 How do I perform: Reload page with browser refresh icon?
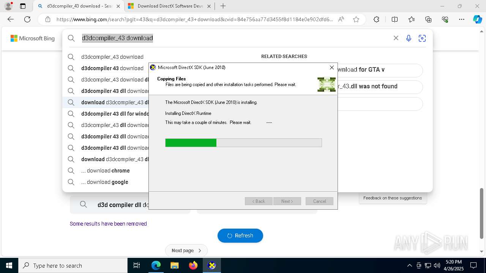(27, 19)
